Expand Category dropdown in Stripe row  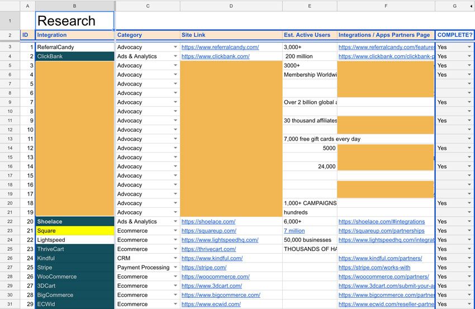point(175,267)
